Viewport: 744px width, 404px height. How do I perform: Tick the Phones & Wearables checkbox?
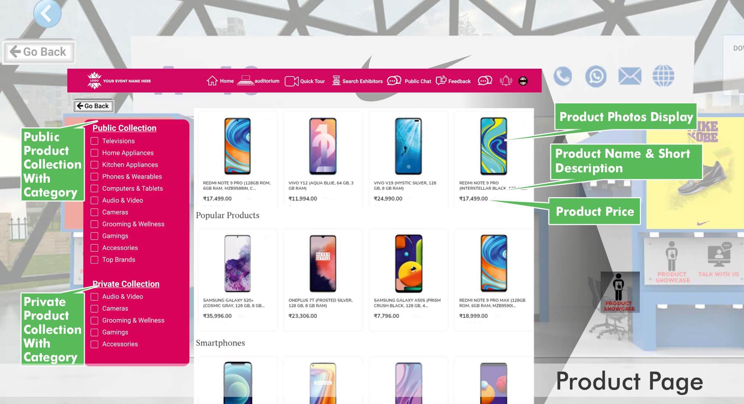pos(94,177)
